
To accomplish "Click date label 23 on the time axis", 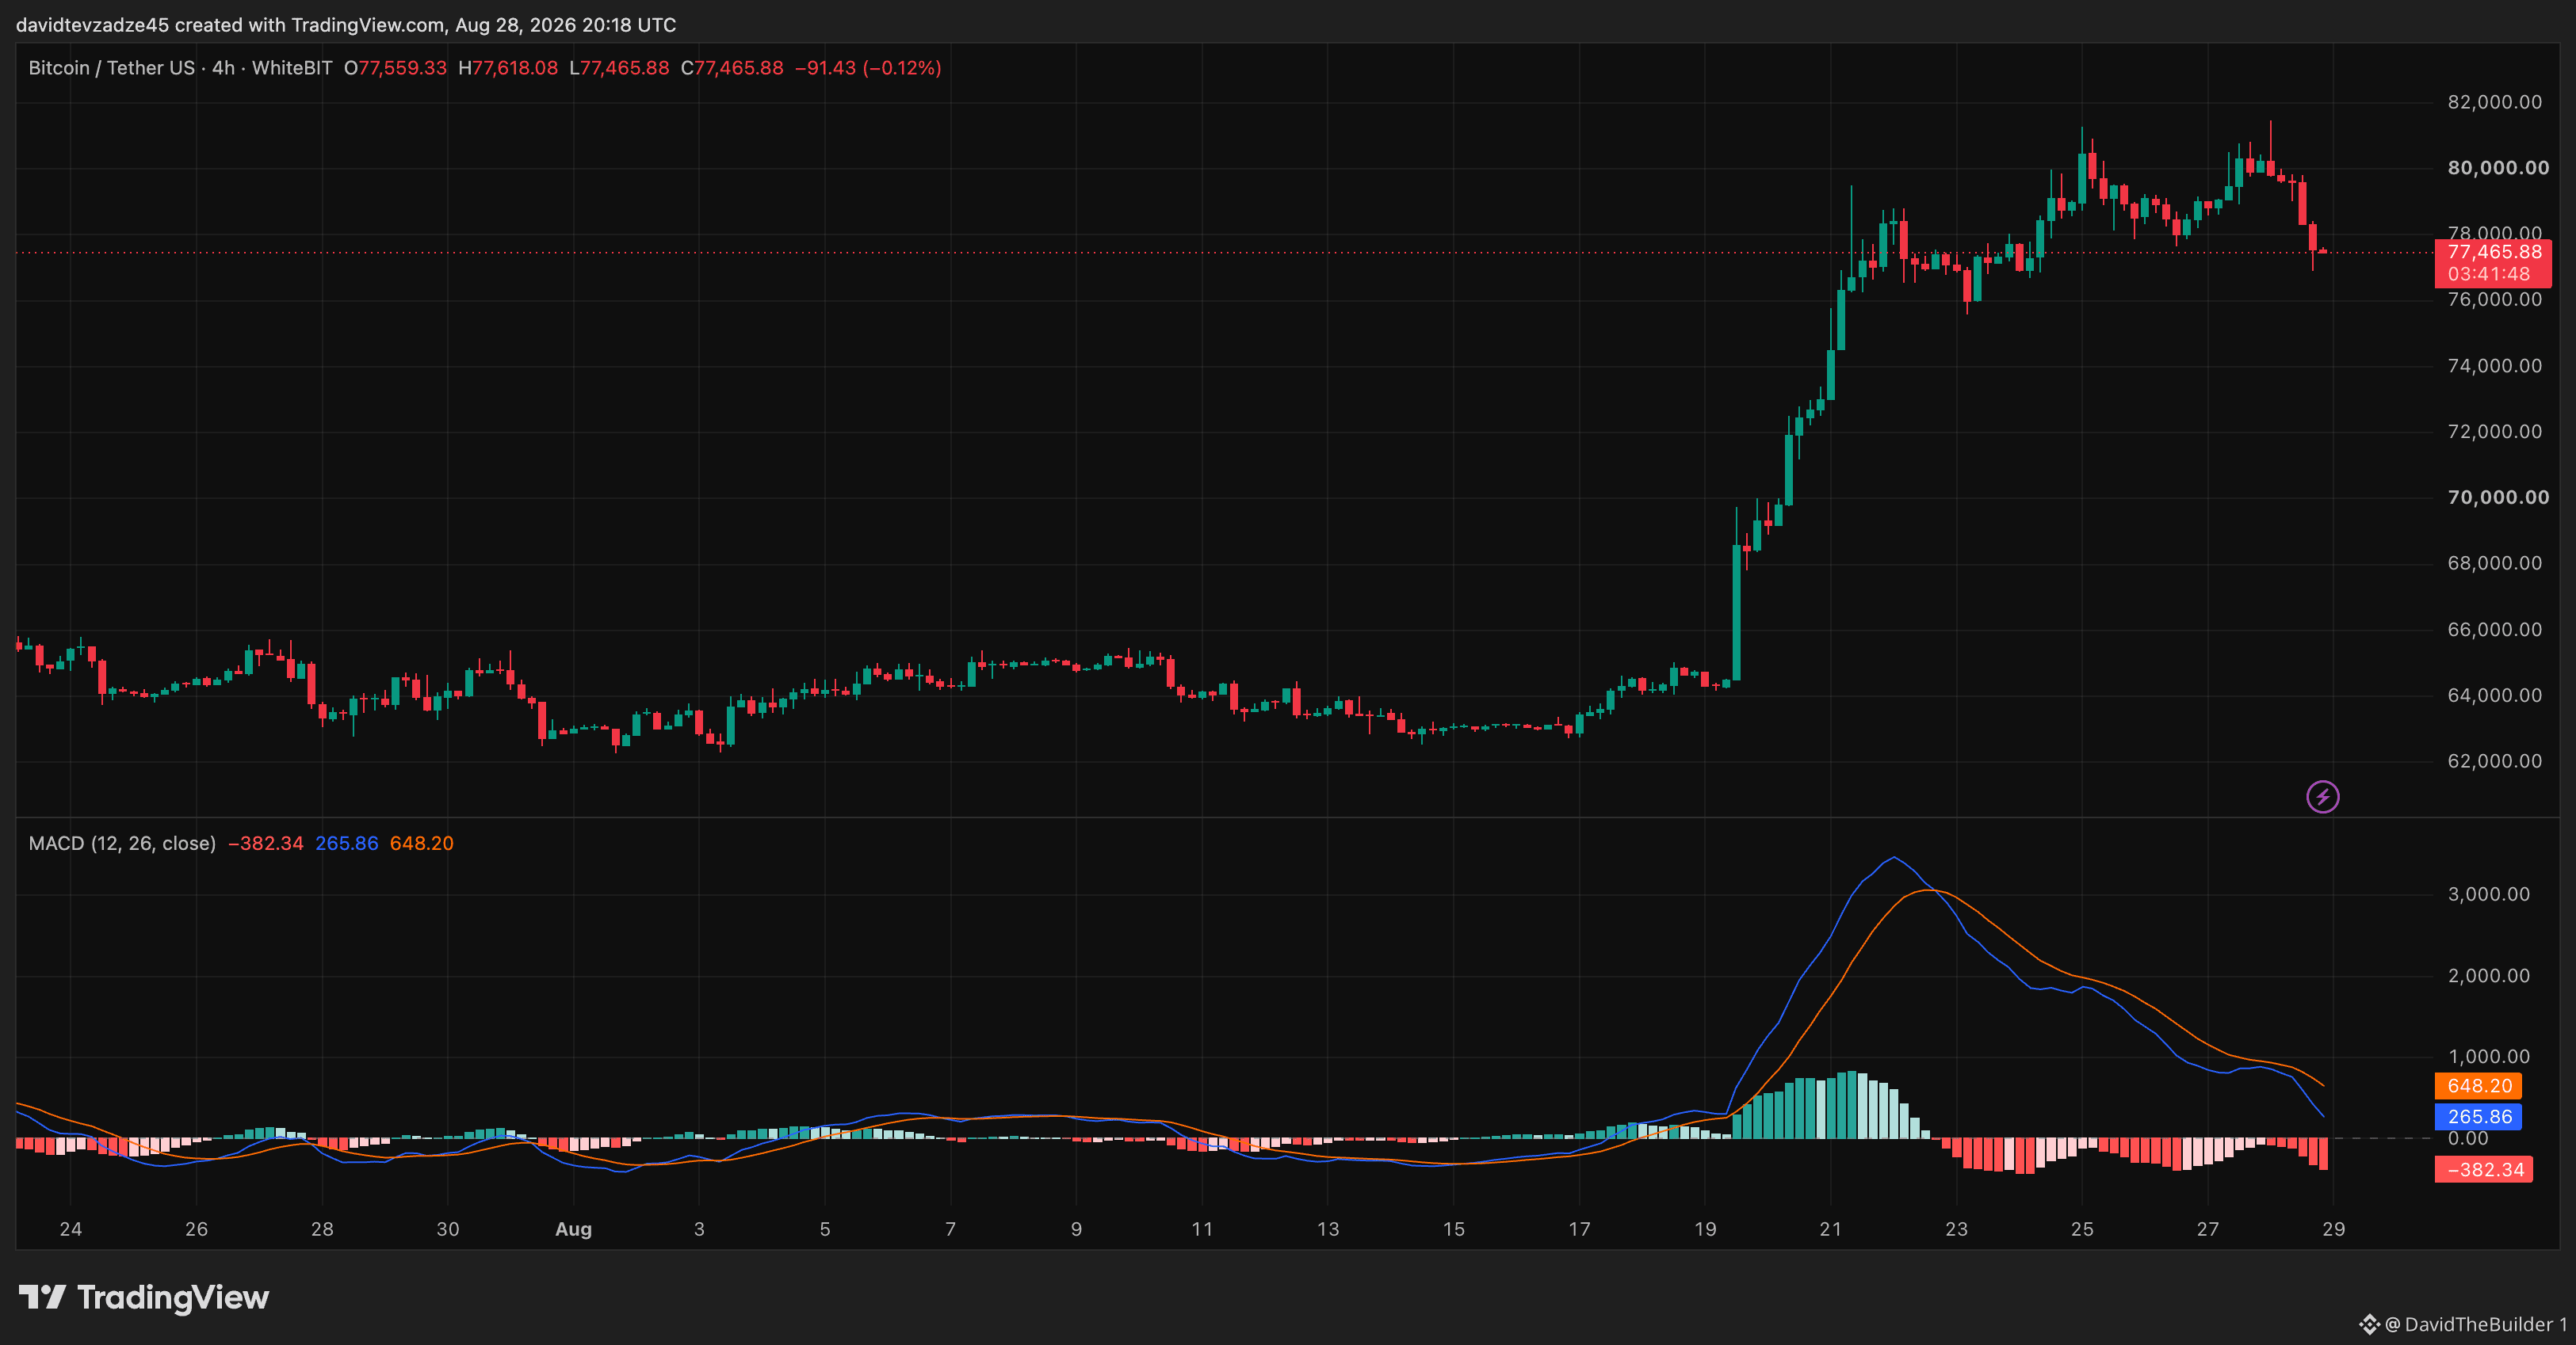I will (1956, 1229).
